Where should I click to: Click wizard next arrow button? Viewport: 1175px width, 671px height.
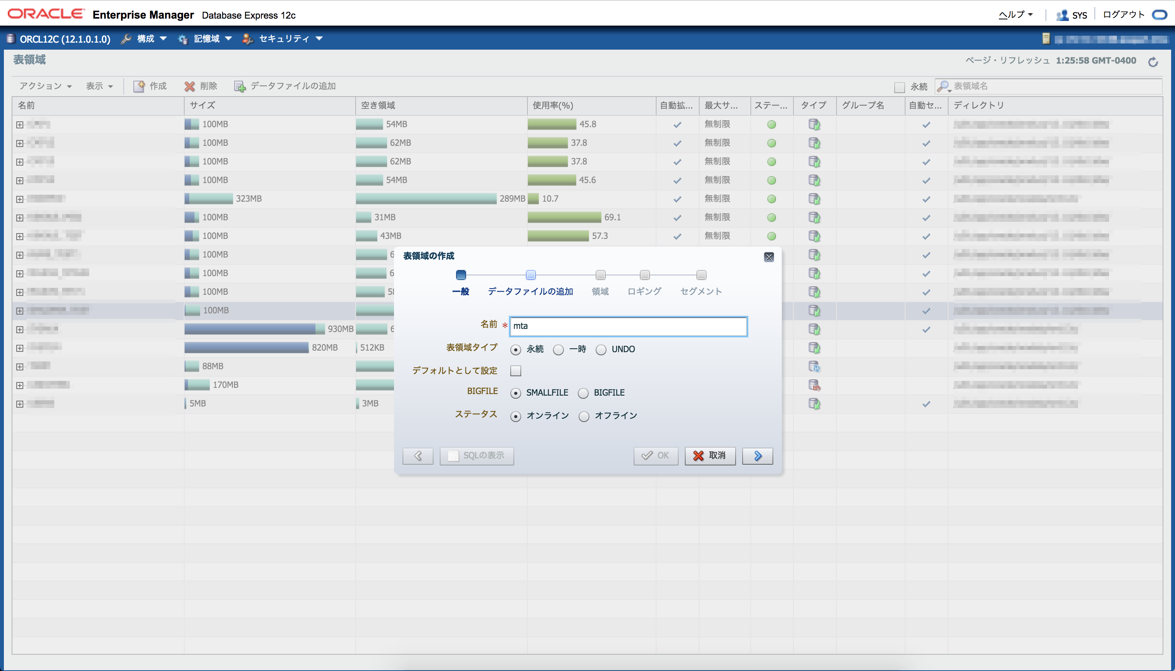757,456
